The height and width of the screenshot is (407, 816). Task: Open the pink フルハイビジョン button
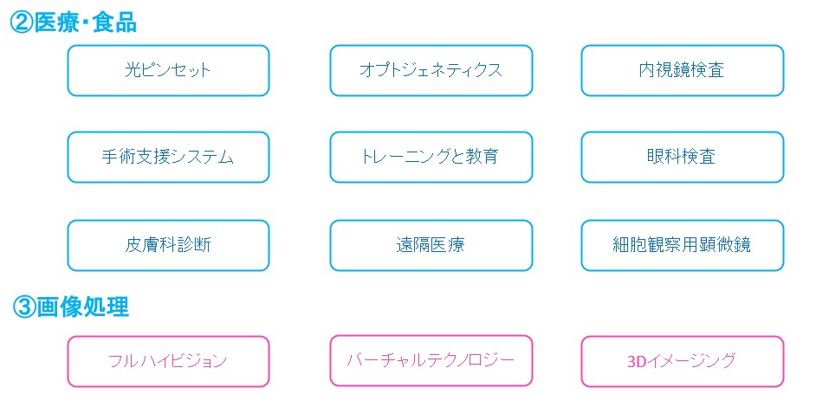click(168, 361)
